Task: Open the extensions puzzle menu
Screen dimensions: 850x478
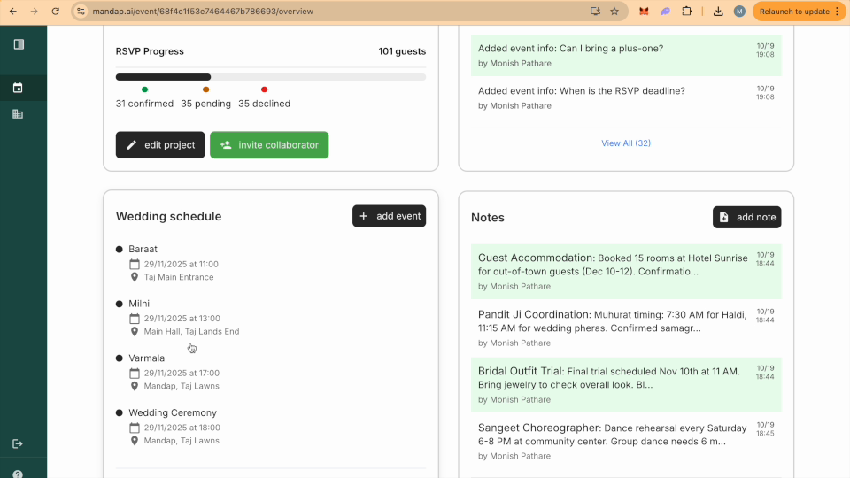Action: (687, 12)
